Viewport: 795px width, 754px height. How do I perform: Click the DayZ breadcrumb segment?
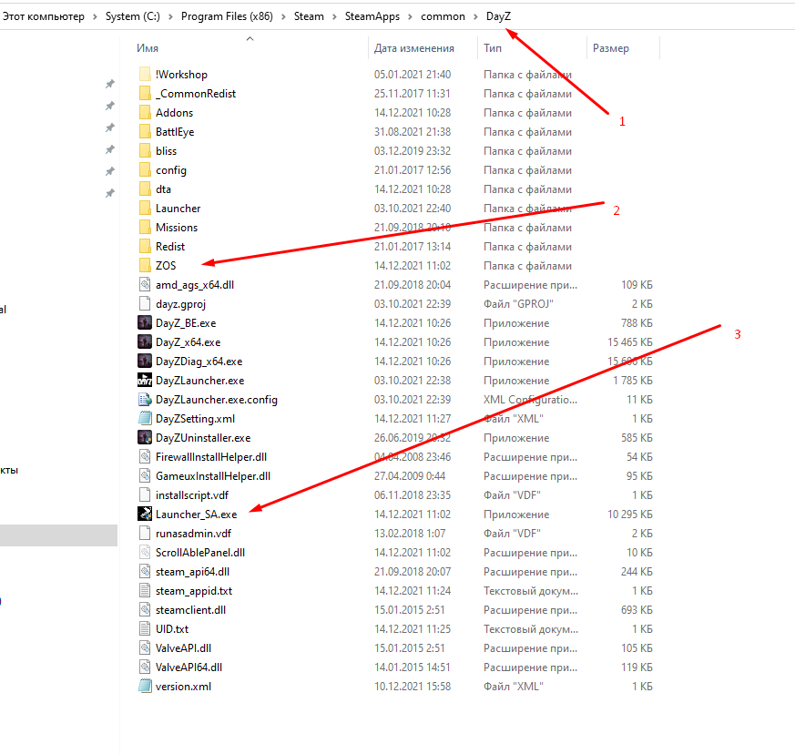click(x=498, y=16)
